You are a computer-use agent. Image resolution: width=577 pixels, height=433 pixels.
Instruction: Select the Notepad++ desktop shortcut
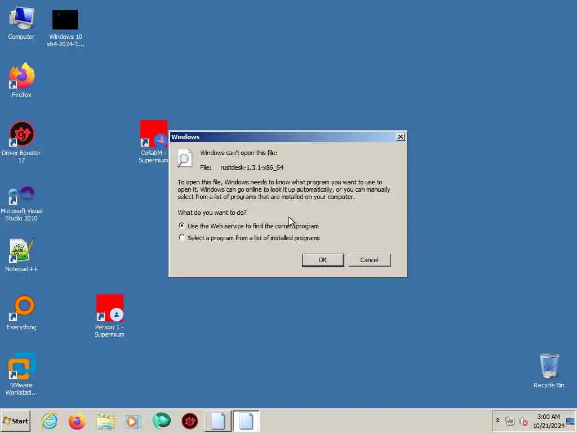21,255
